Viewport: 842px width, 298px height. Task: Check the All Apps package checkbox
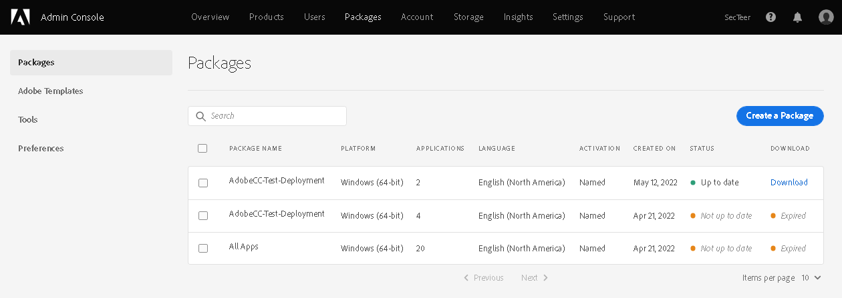tap(203, 248)
